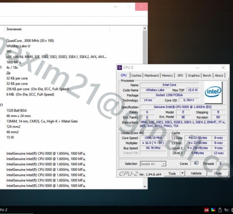The width and height of the screenshot is (233, 214).
Task: Click the Level 2 cache value '4 x 256 KBytes'
Action: click(198, 148)
